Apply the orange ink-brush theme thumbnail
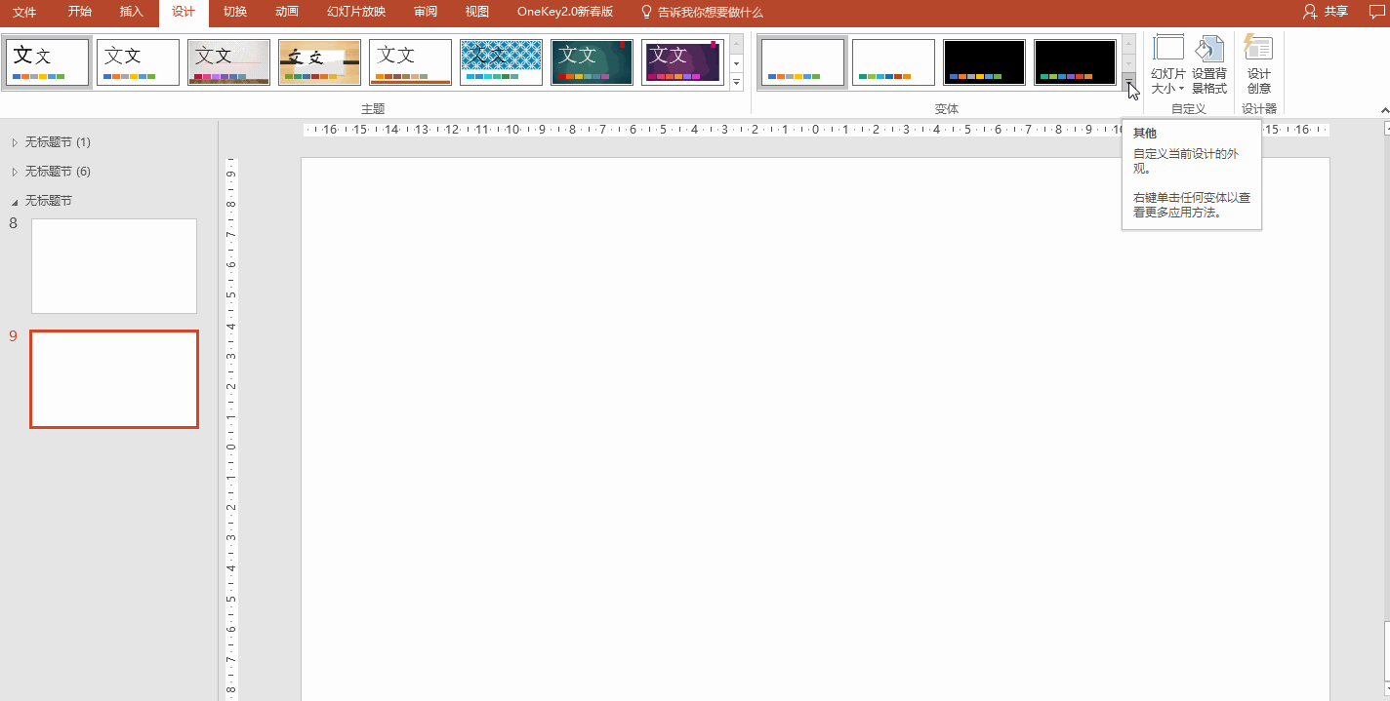This screenshot has width=1390, height=701. (319, 62)
